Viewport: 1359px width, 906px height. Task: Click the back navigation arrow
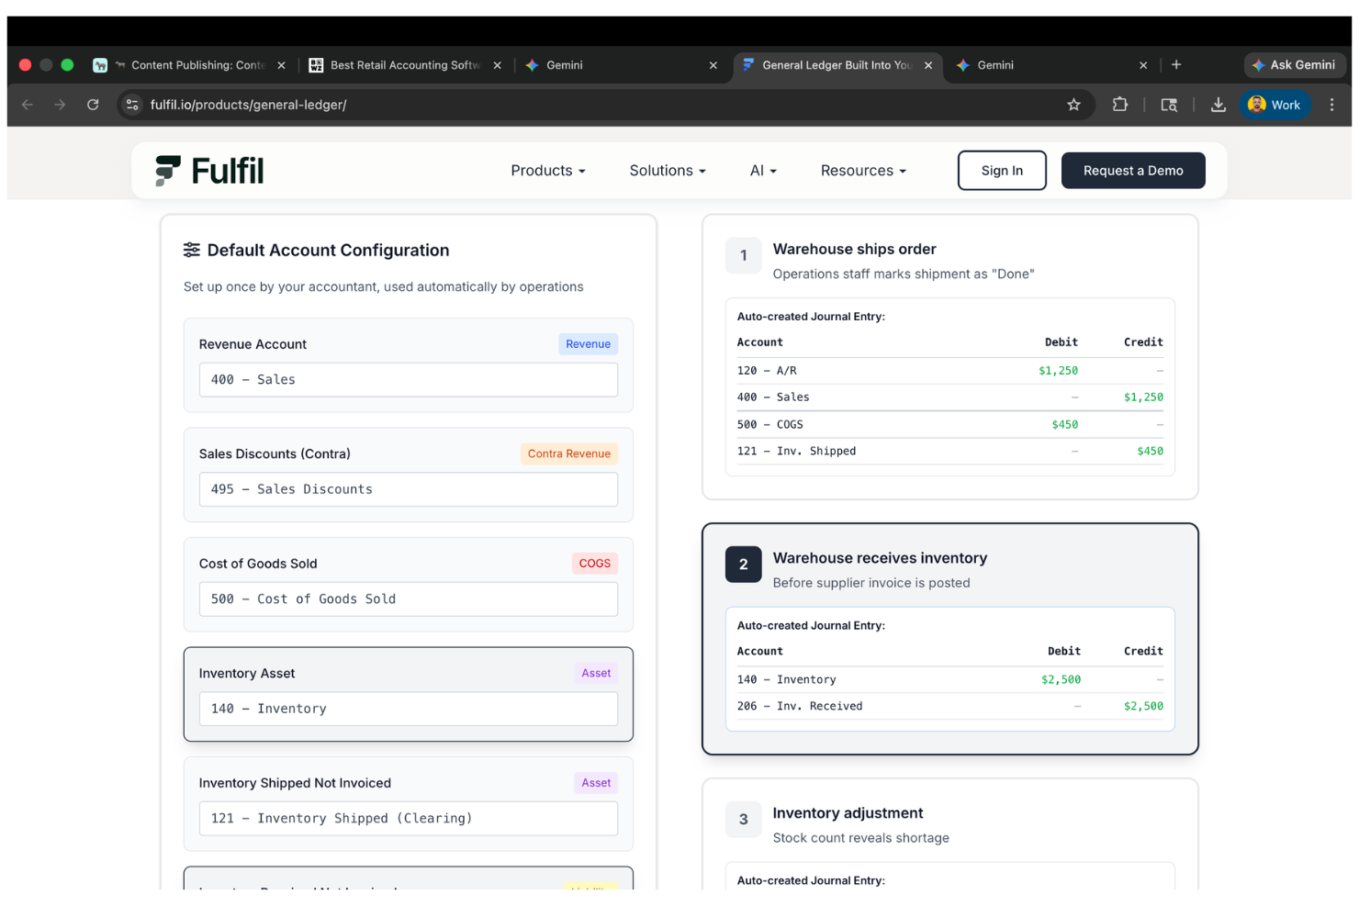click(27, 105)
